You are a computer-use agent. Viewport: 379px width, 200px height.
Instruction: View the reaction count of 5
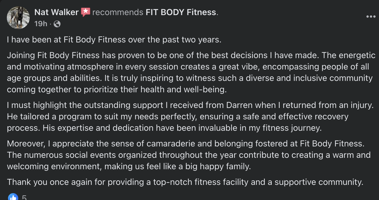(x=24, y=197)
